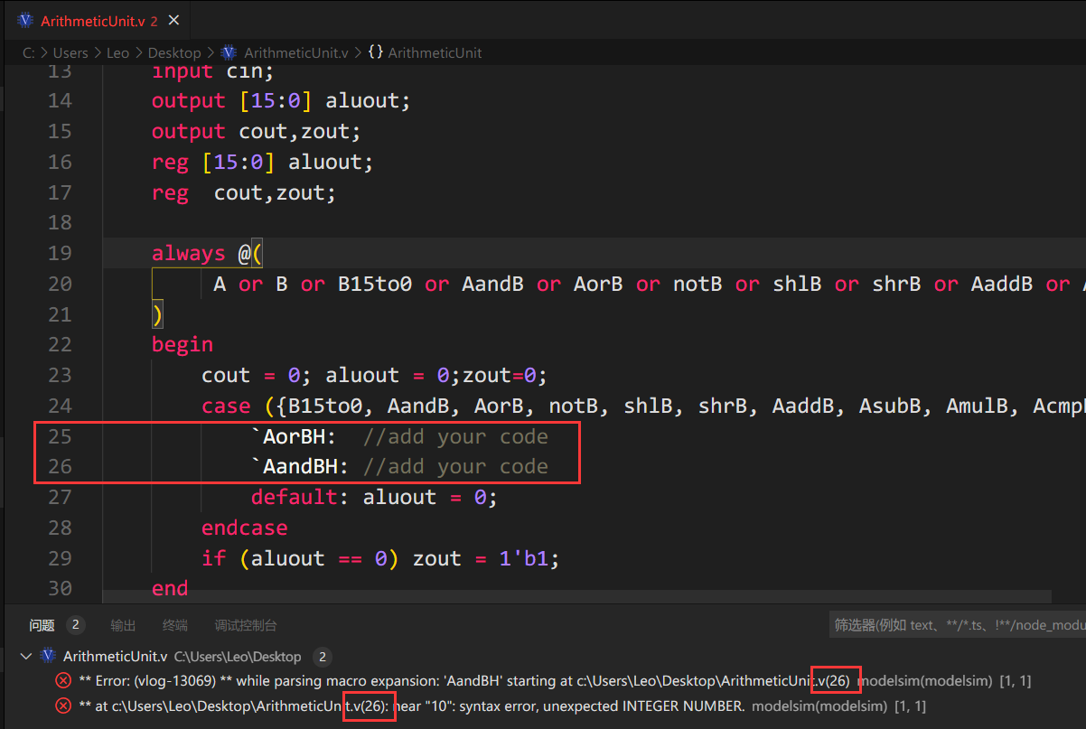The width and height of the screenshot is (1086, 729).
Task: Collapse the ArithmeticUnit.v problems group chevron
Action: tap(25, 657)
